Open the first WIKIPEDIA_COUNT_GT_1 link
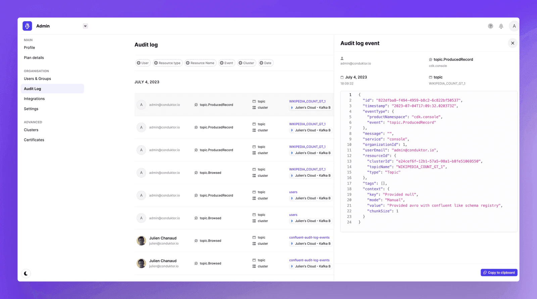 (x=307, y=101)
